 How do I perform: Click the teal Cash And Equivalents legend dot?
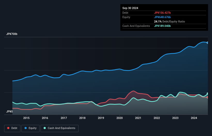click(x=45, y=128)
